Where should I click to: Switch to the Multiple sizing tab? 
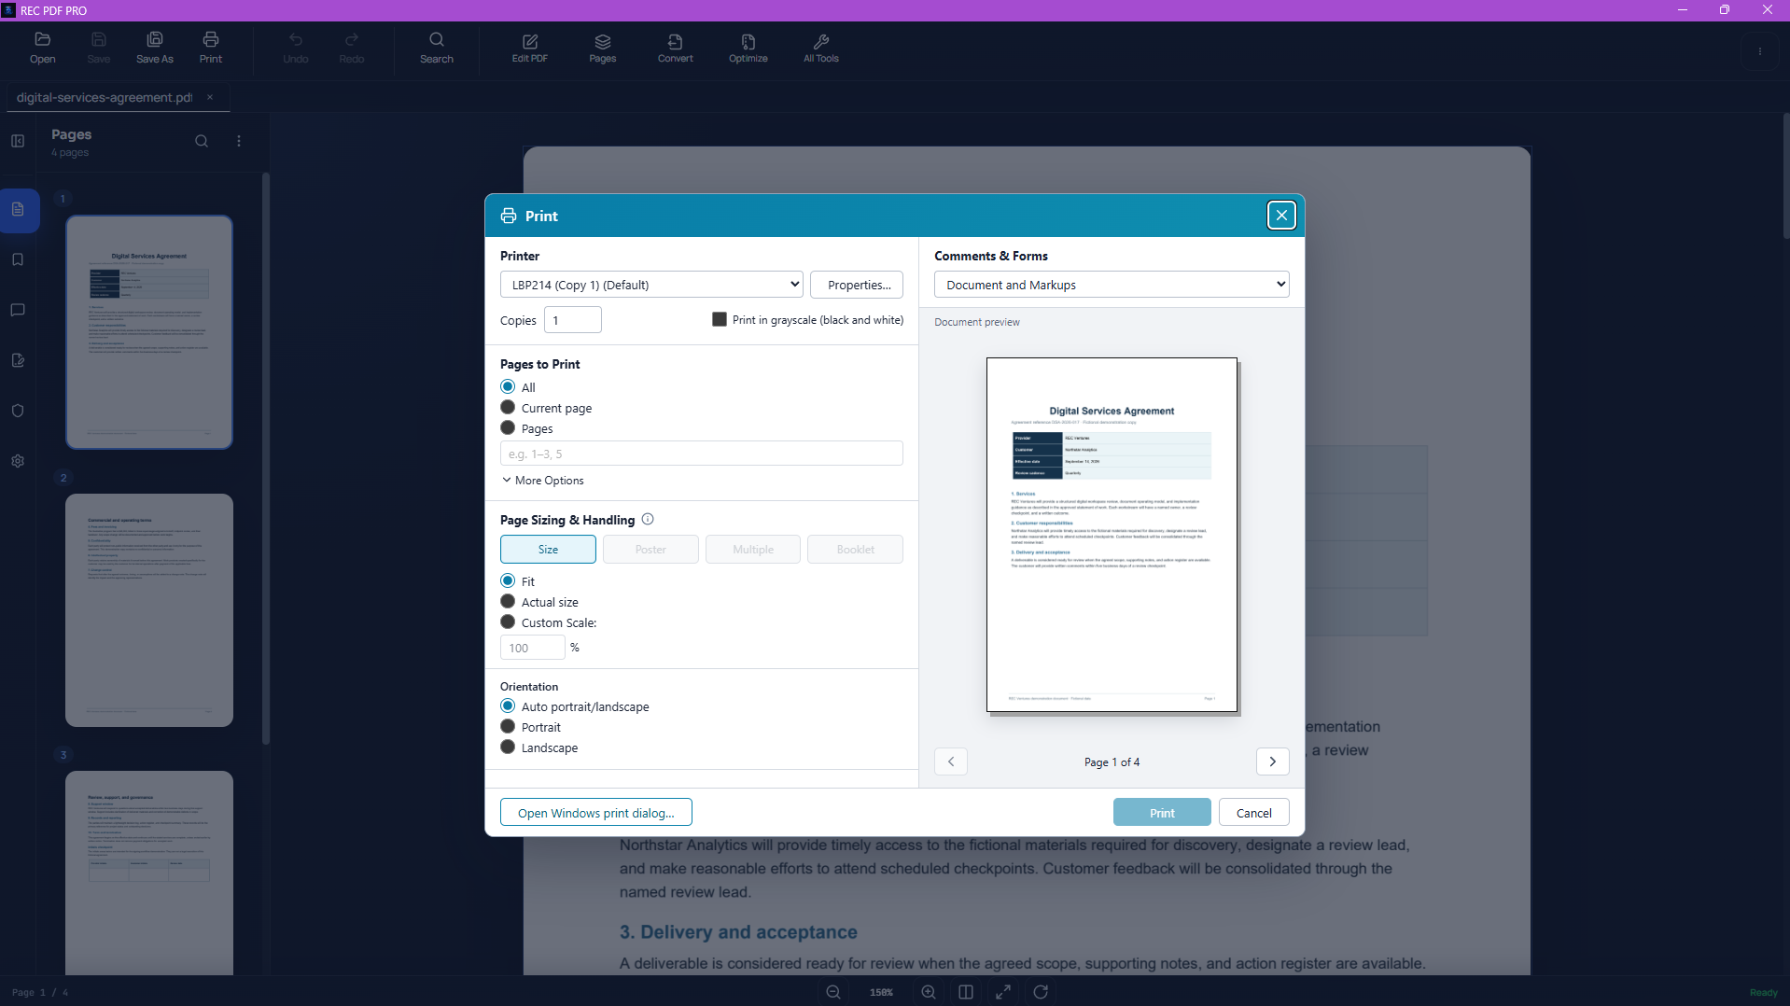tap(753, 550)
